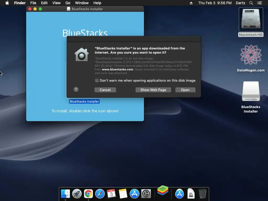Open the View menu

(57, 3)
